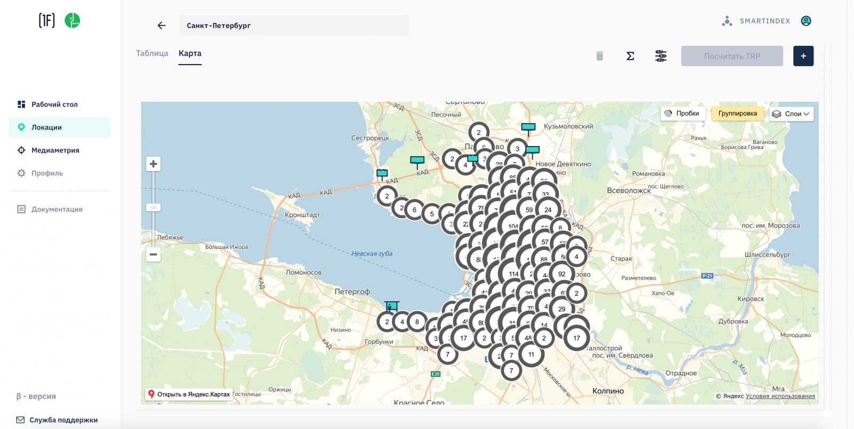Toggle the Группировка clustering button
Image resolution: width=854 pixels, height=429 pixels.
tap(738, 114)
